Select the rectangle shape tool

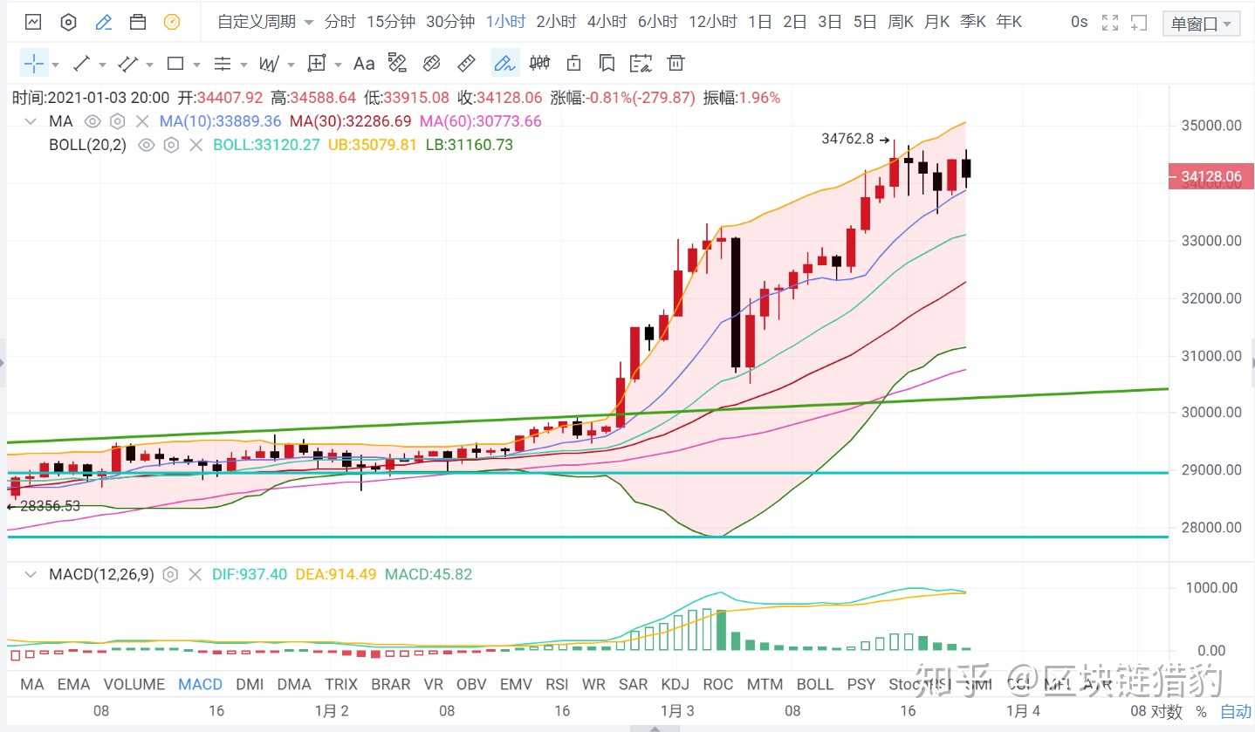[175, 63]
